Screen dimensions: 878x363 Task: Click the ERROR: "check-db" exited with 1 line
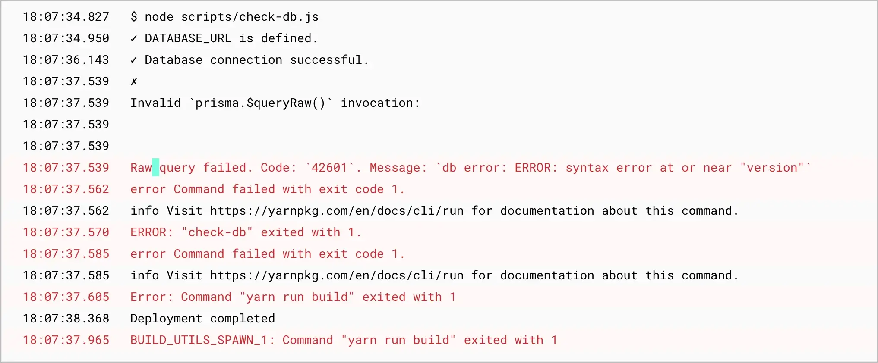[x=246, y=232]
